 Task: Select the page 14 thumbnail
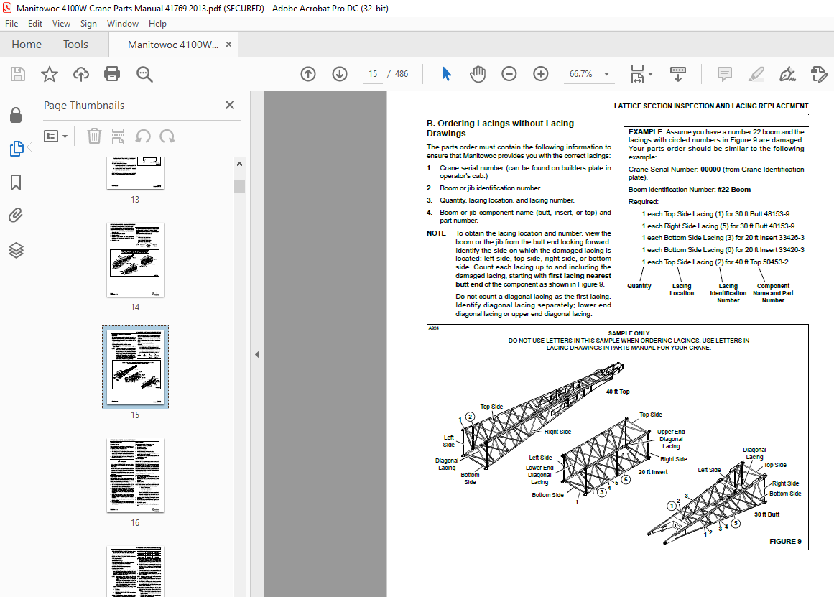point(135,260)
